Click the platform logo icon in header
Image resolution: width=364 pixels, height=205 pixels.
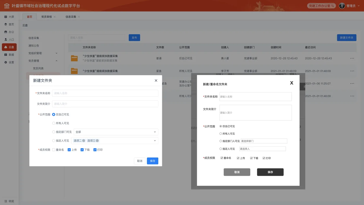tap(7, 6)
